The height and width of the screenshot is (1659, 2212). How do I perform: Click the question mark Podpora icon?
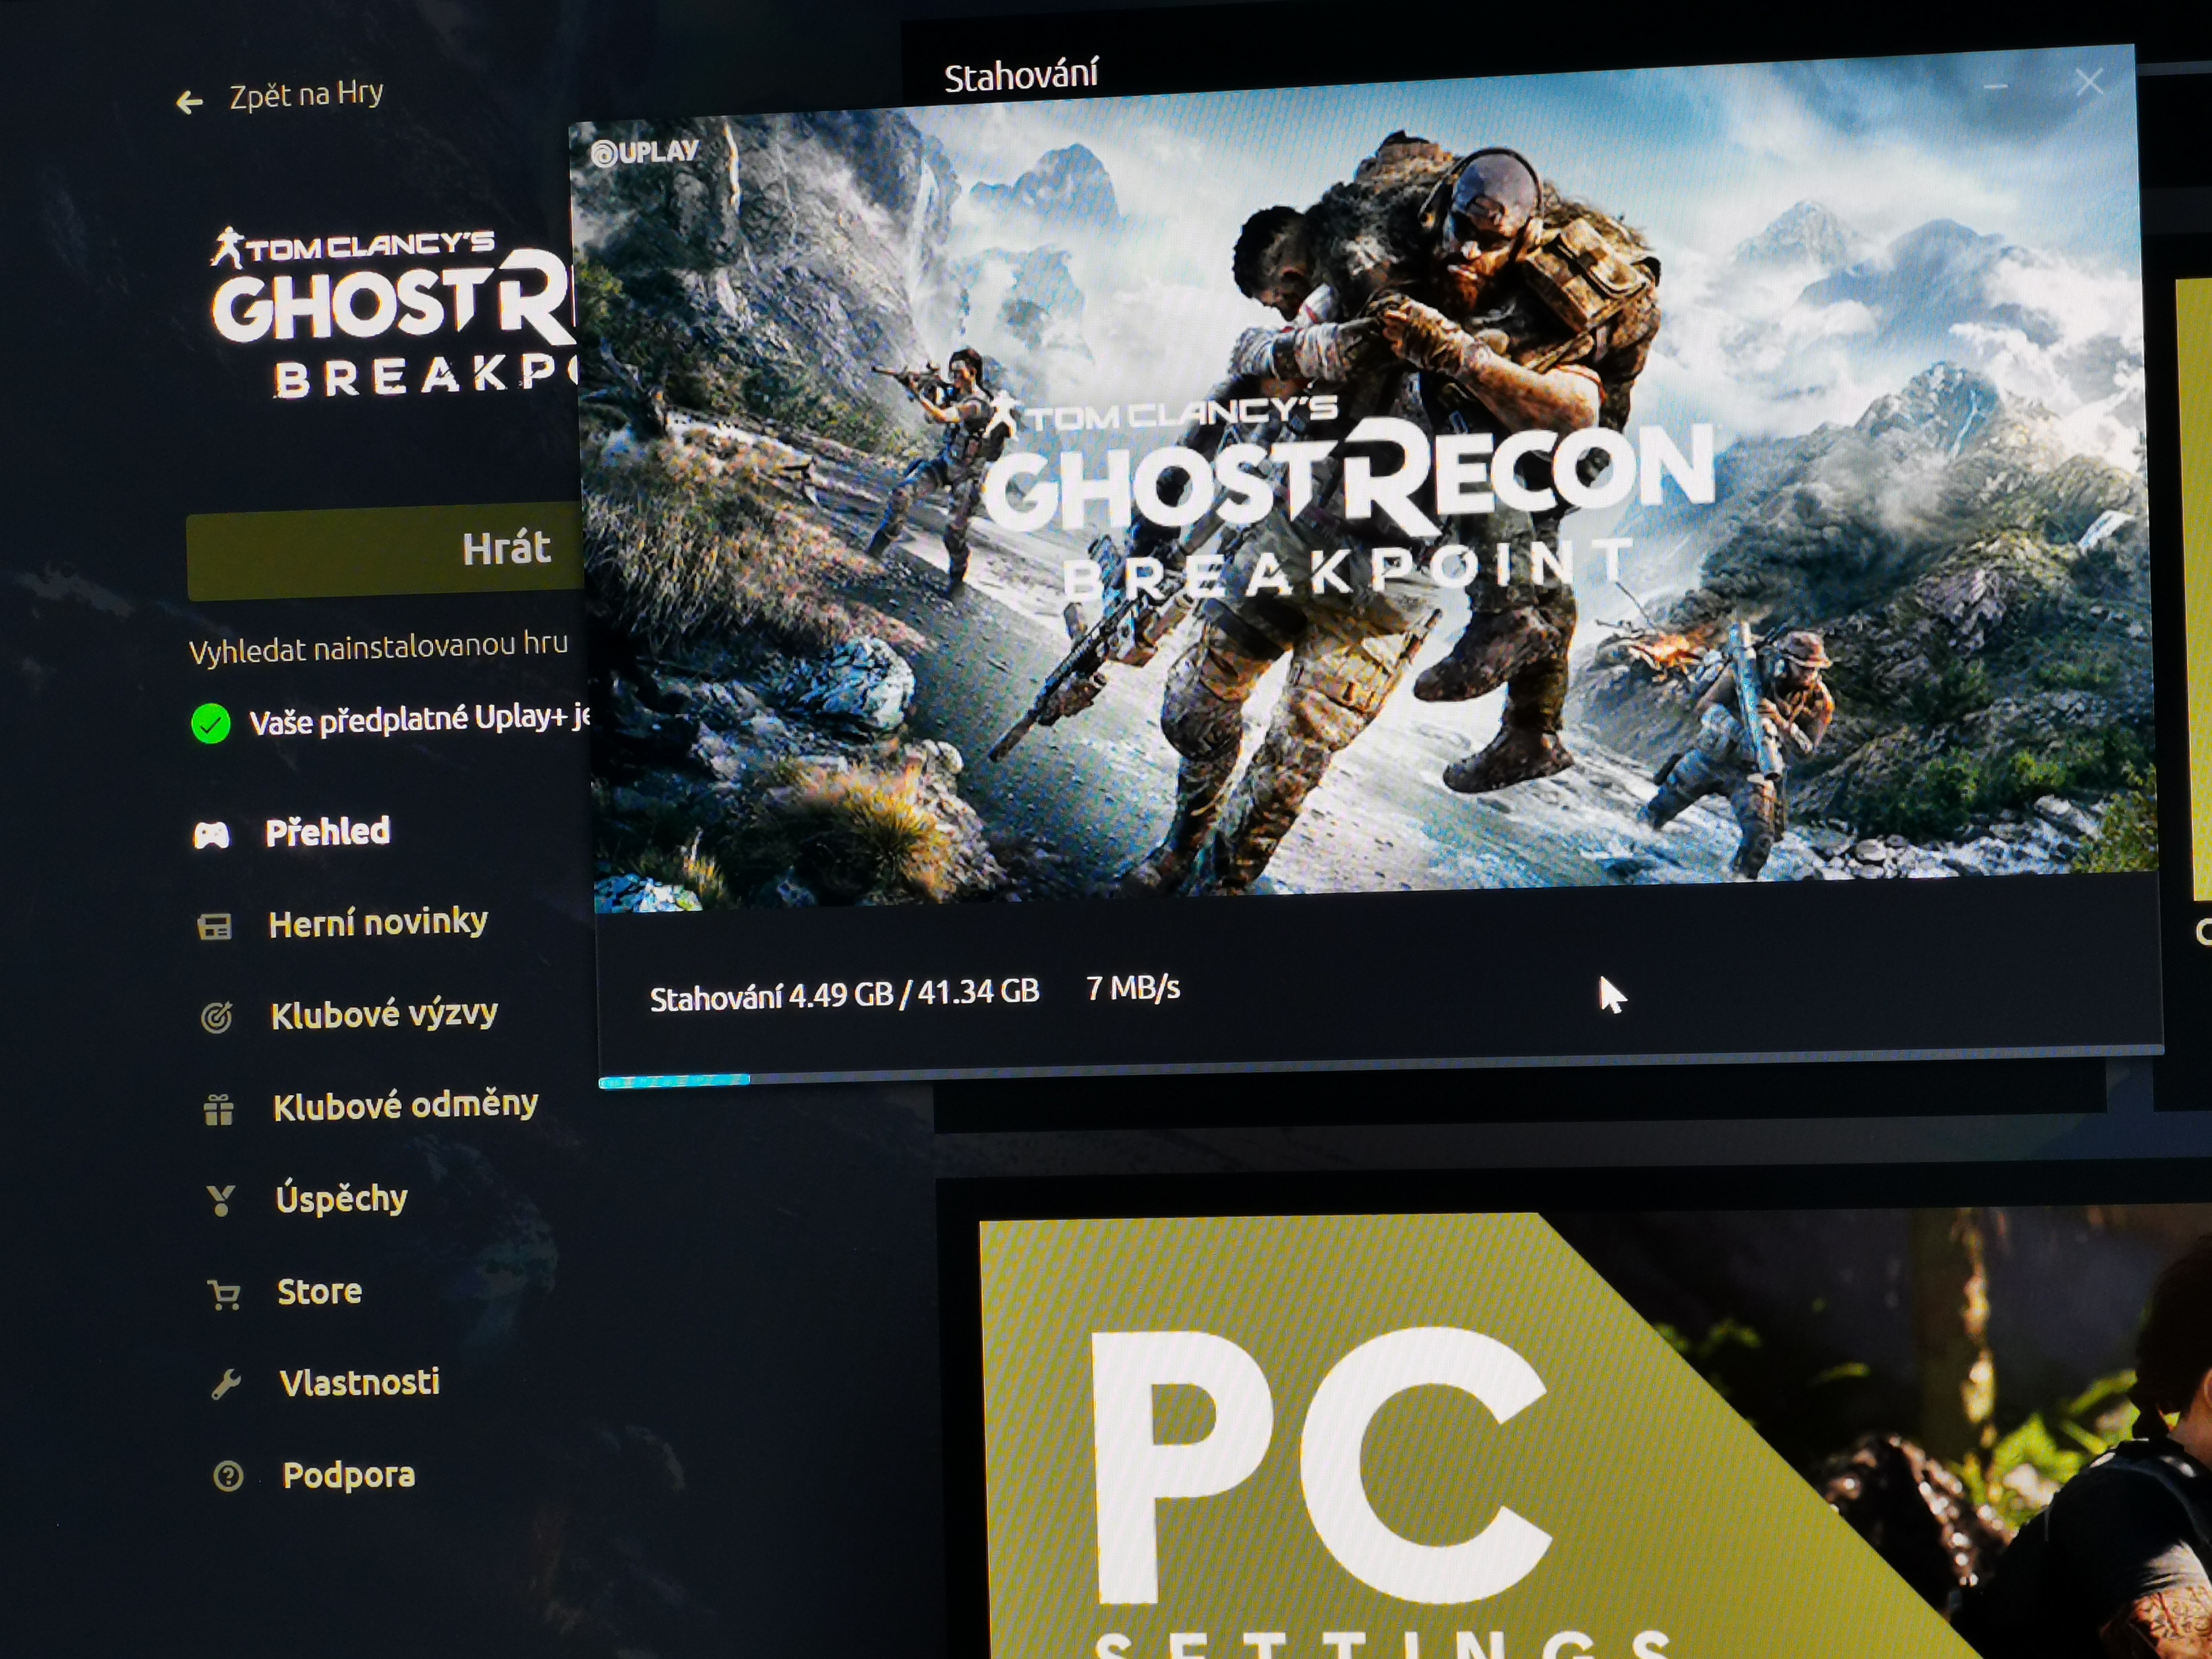(x=228, y=1476)
